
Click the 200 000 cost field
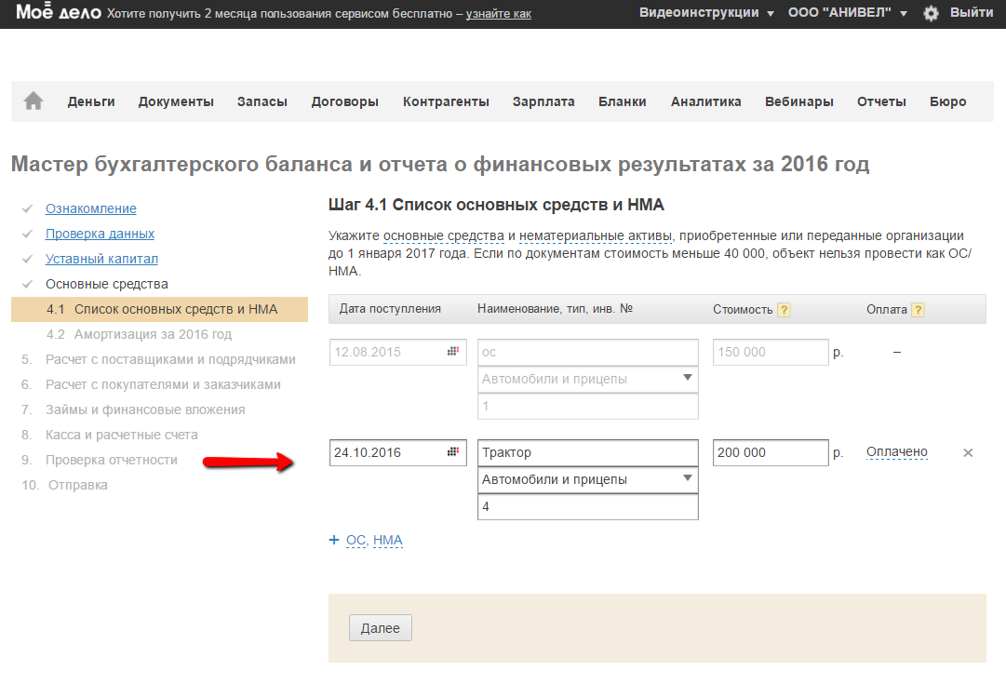pos(771,452)
